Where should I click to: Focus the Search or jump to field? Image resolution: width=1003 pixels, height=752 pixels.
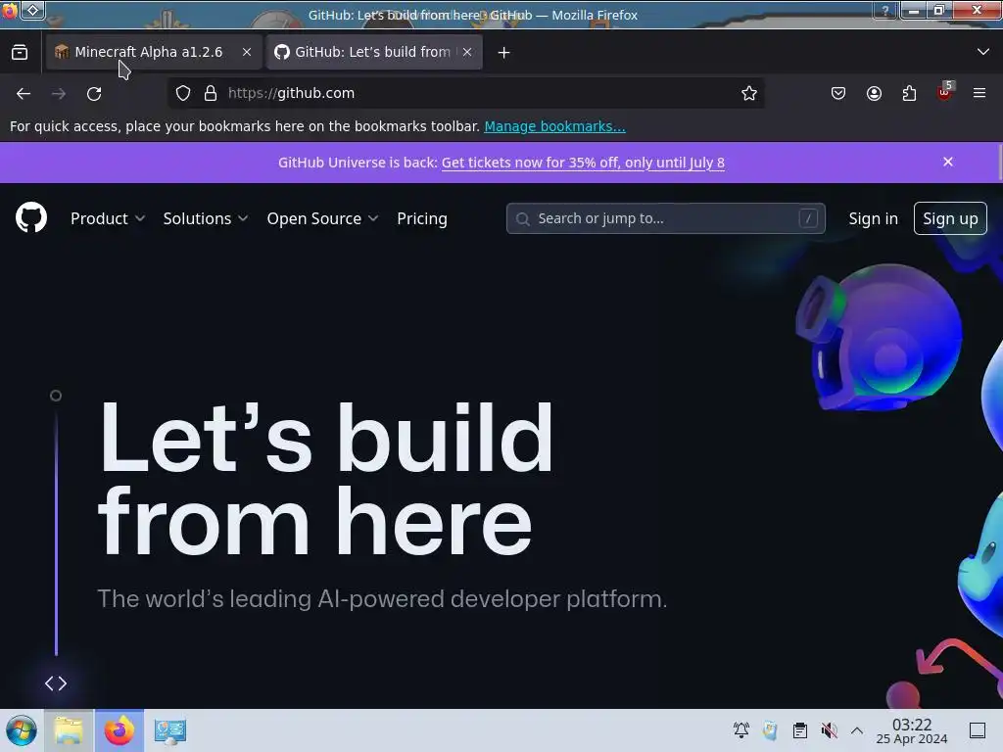[665, 218]
